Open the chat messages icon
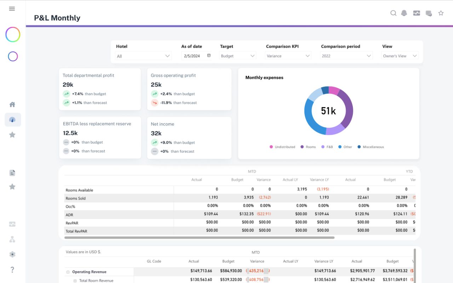Image resolution: width=453 pixels, height=283 pixels. pos(429,13)
